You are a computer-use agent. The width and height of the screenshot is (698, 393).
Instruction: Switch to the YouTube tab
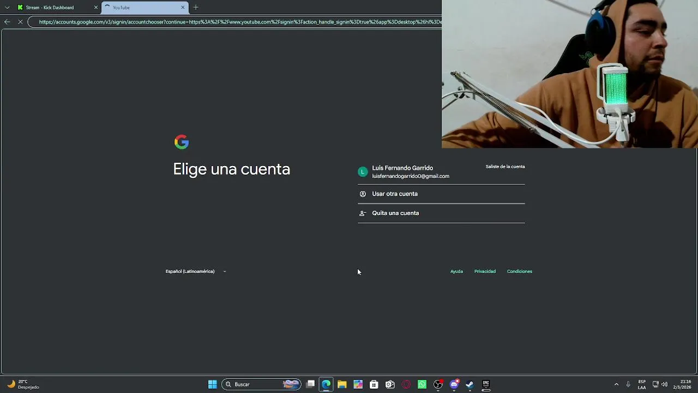point(145,8)
